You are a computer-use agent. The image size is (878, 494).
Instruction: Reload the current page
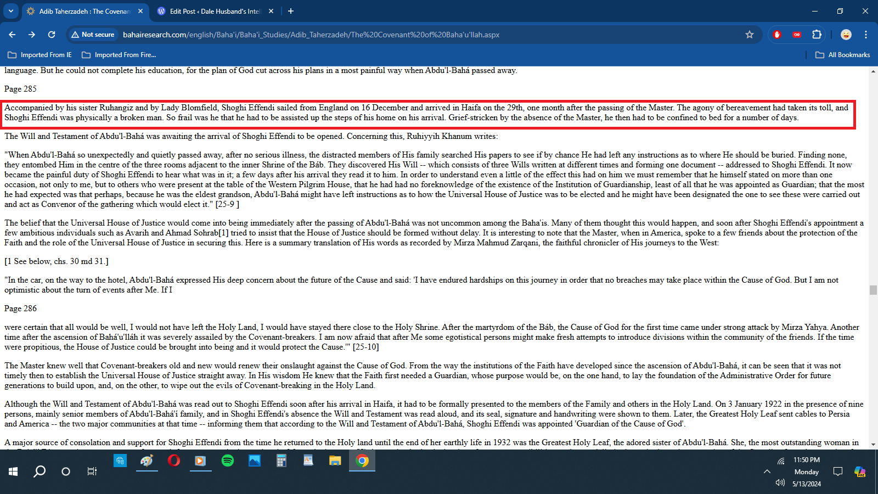click(52, 35)
